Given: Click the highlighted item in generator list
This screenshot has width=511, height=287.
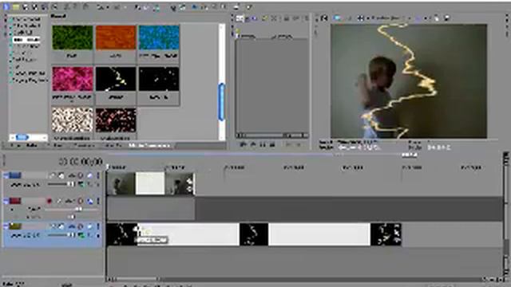Looking at the screenshot, I should coord(26,40).
